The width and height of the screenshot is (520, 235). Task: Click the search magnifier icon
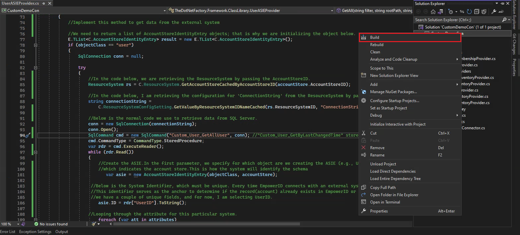504,20
